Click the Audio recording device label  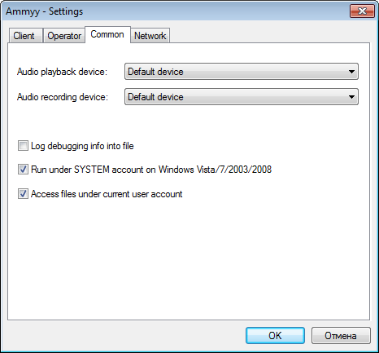click(x=63, y=97)
